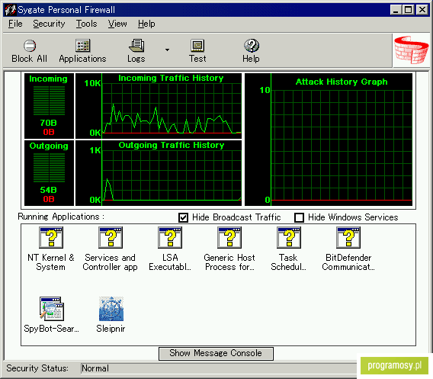Click the Outgoing Traffic History graph
This screenshot has height=379, width=433.
(159, 173)
